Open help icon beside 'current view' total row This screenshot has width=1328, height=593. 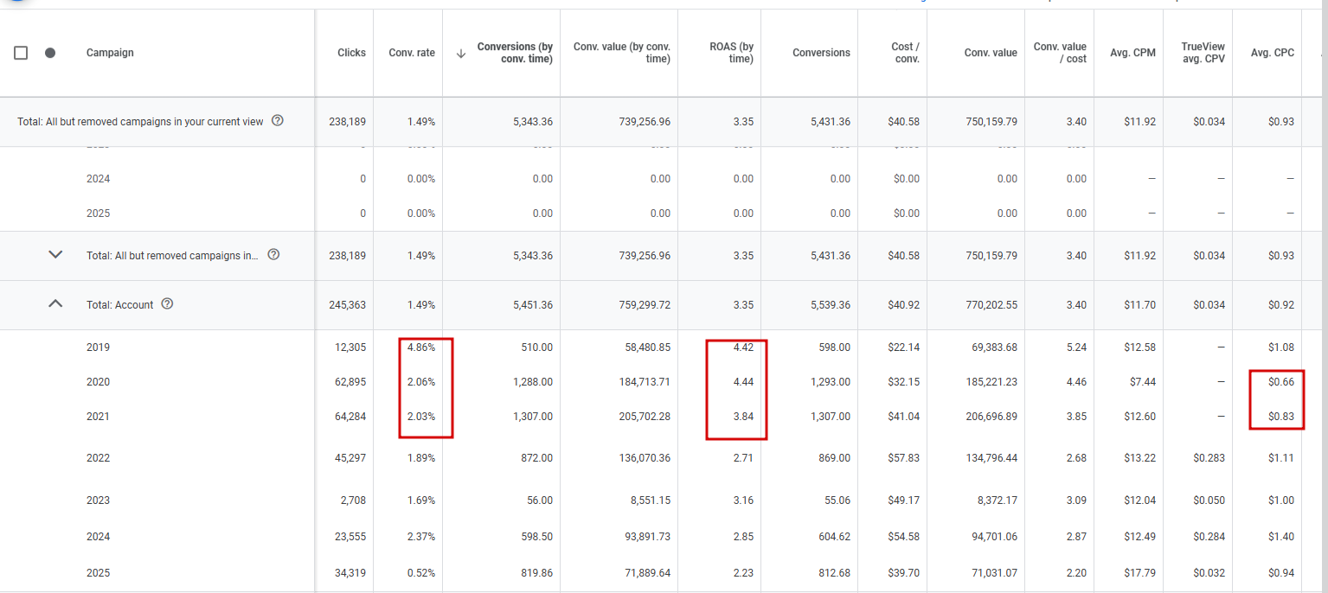pyautogui.click(x=278, y=121)
